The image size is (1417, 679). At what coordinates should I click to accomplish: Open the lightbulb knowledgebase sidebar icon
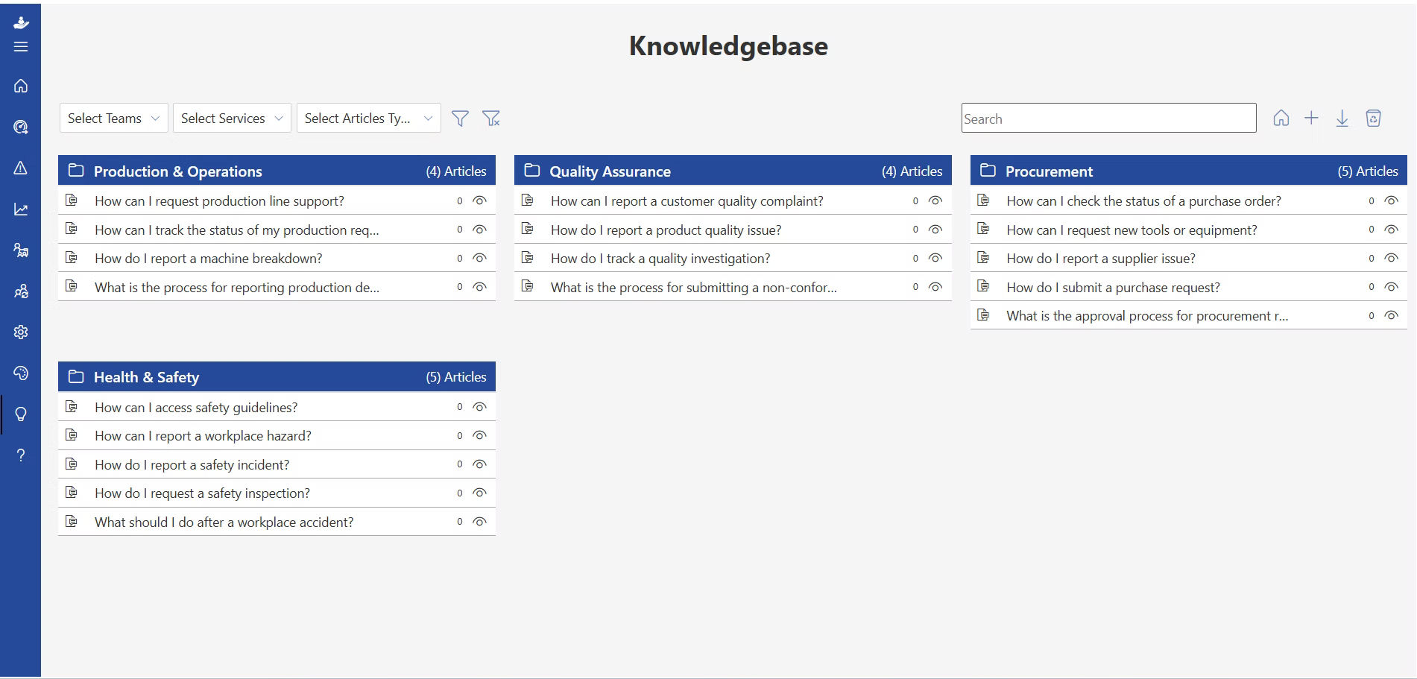click(x=21, y=414)
